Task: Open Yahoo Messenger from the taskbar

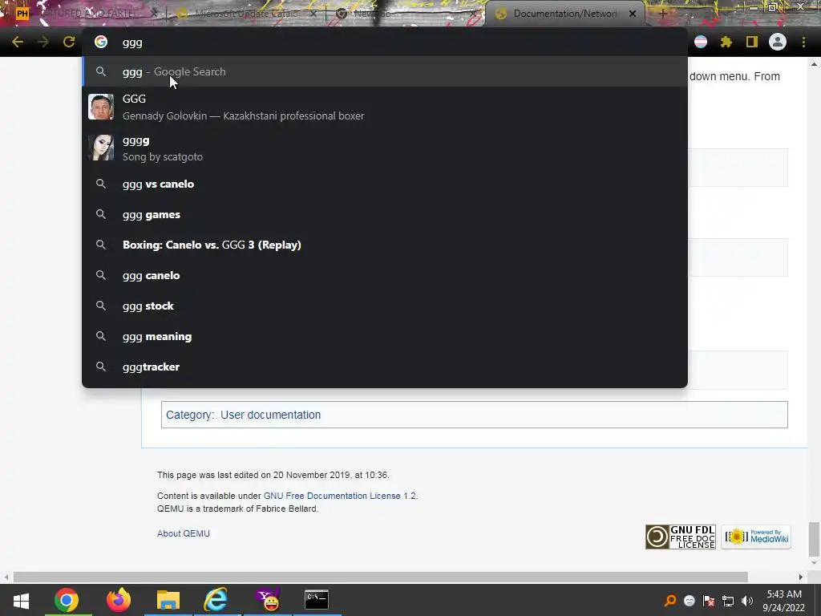Action: click(x=268, y=600)
